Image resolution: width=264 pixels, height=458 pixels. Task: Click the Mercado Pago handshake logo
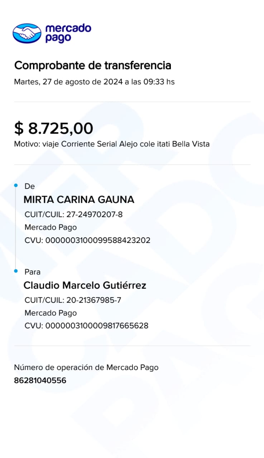point(27,33)
